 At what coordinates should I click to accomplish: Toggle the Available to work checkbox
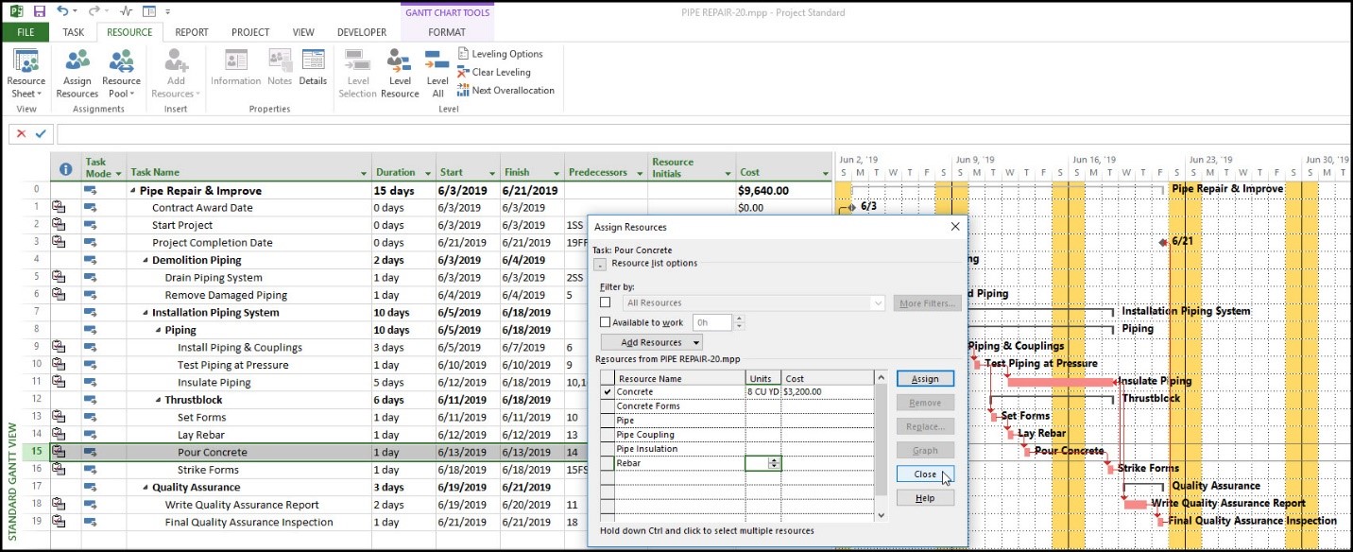coord(605,322)
